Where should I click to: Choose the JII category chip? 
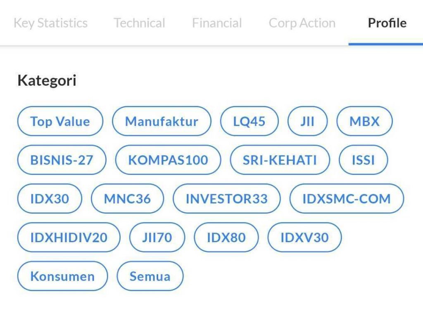coord(307,121)
